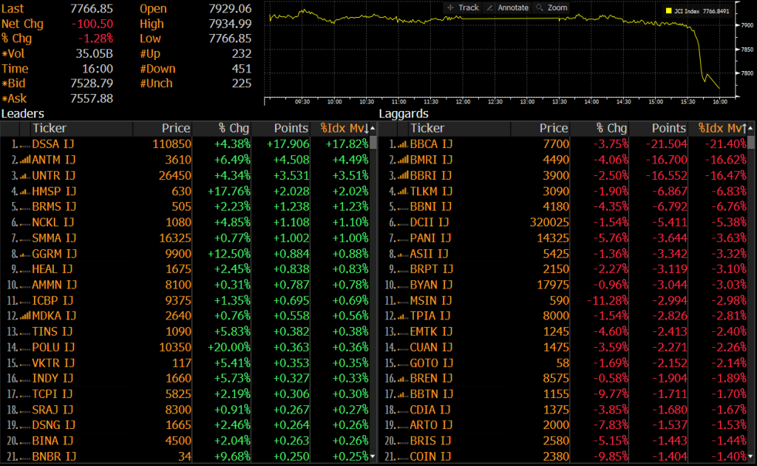Viewport: 757px width, 466px height.
Task: Choose the Zoom magnifier tool on the chart
Action: tap(551, 7)
